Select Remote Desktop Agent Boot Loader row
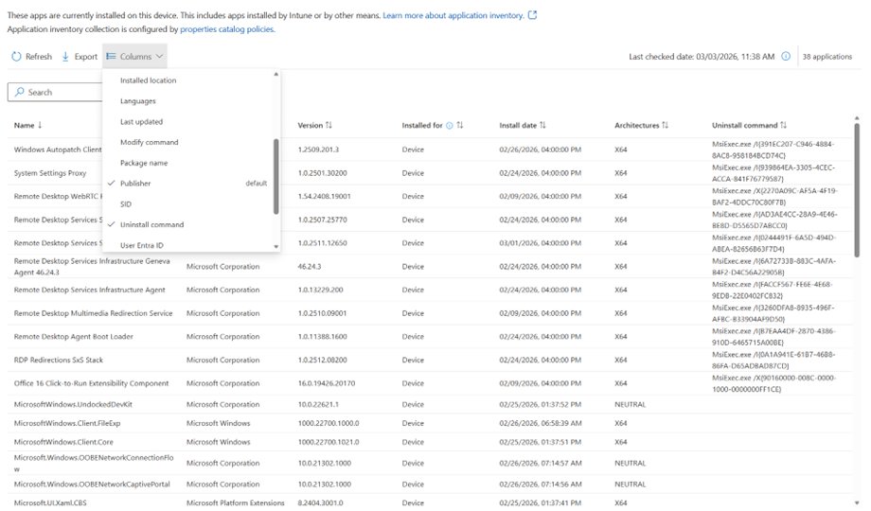Image resolution: width=871 pixels, height=511 pixels. (x=430, y=337)
